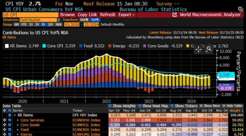Click the Export button label
Screen dimensions: 246x136
[125, 15]
